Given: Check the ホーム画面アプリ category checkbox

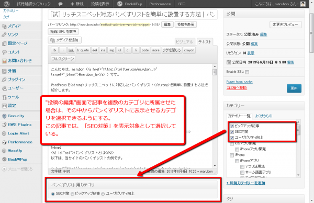Looking at the screenshot, I should pos(242,173).
